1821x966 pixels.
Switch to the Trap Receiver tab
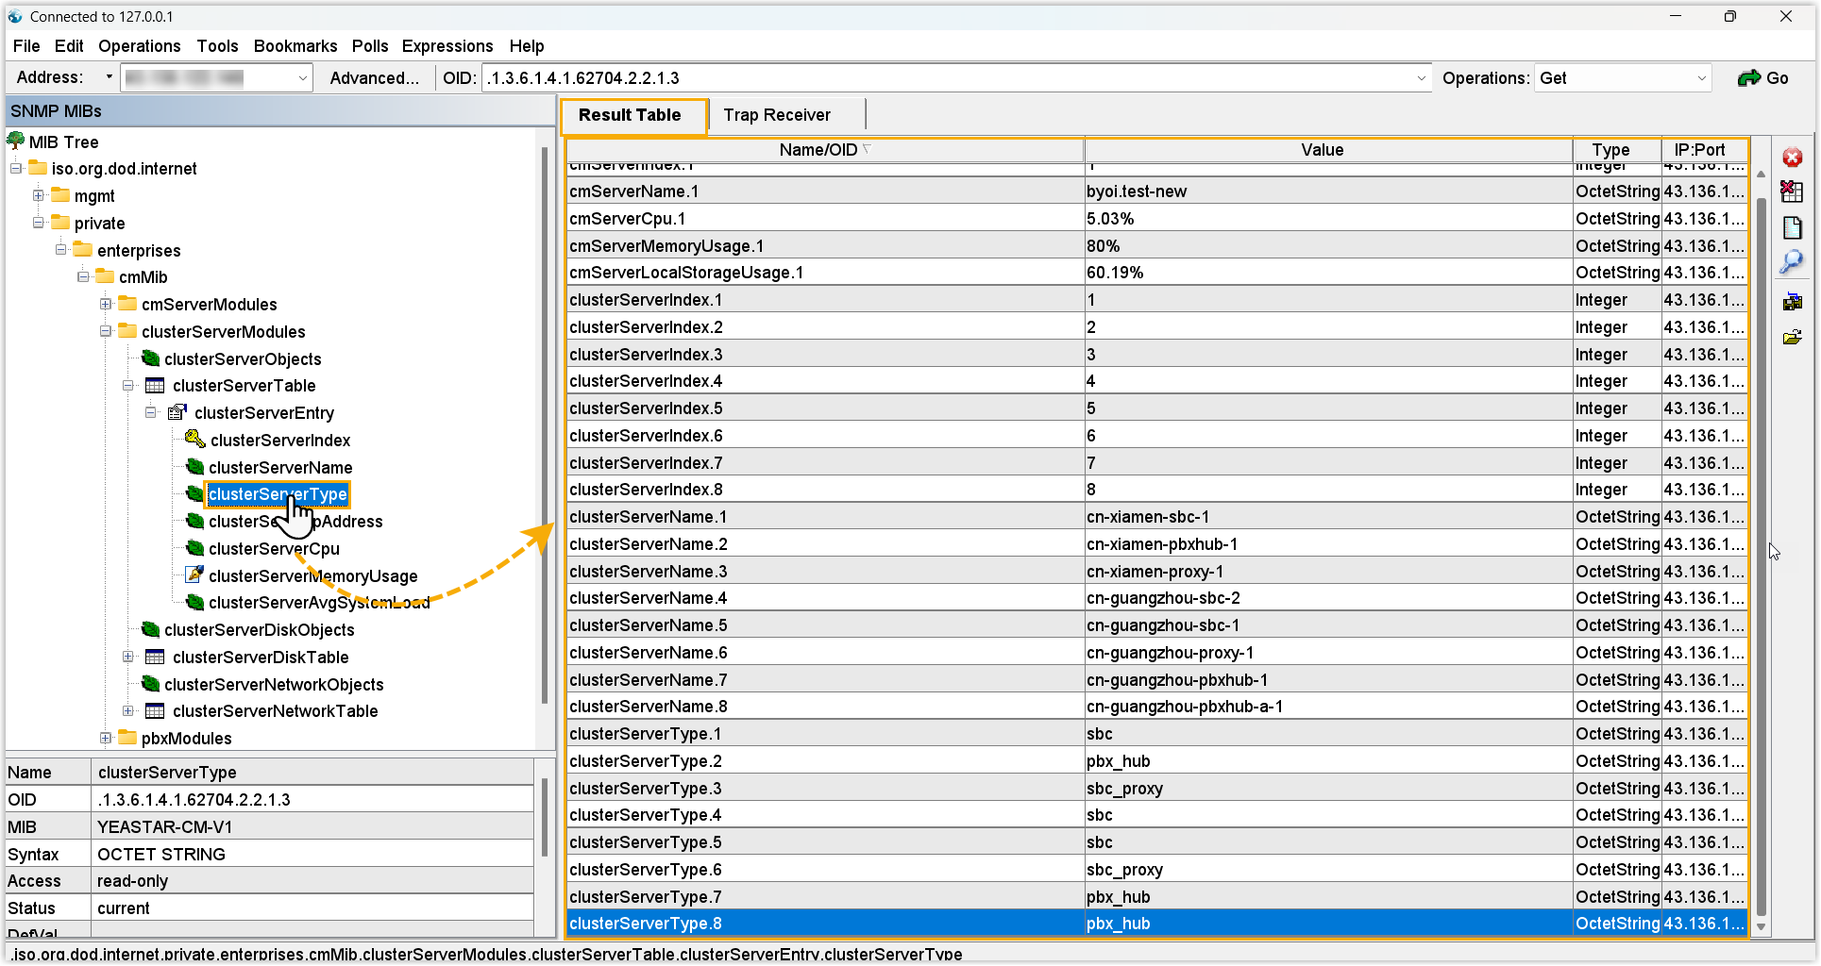point(776,115)
